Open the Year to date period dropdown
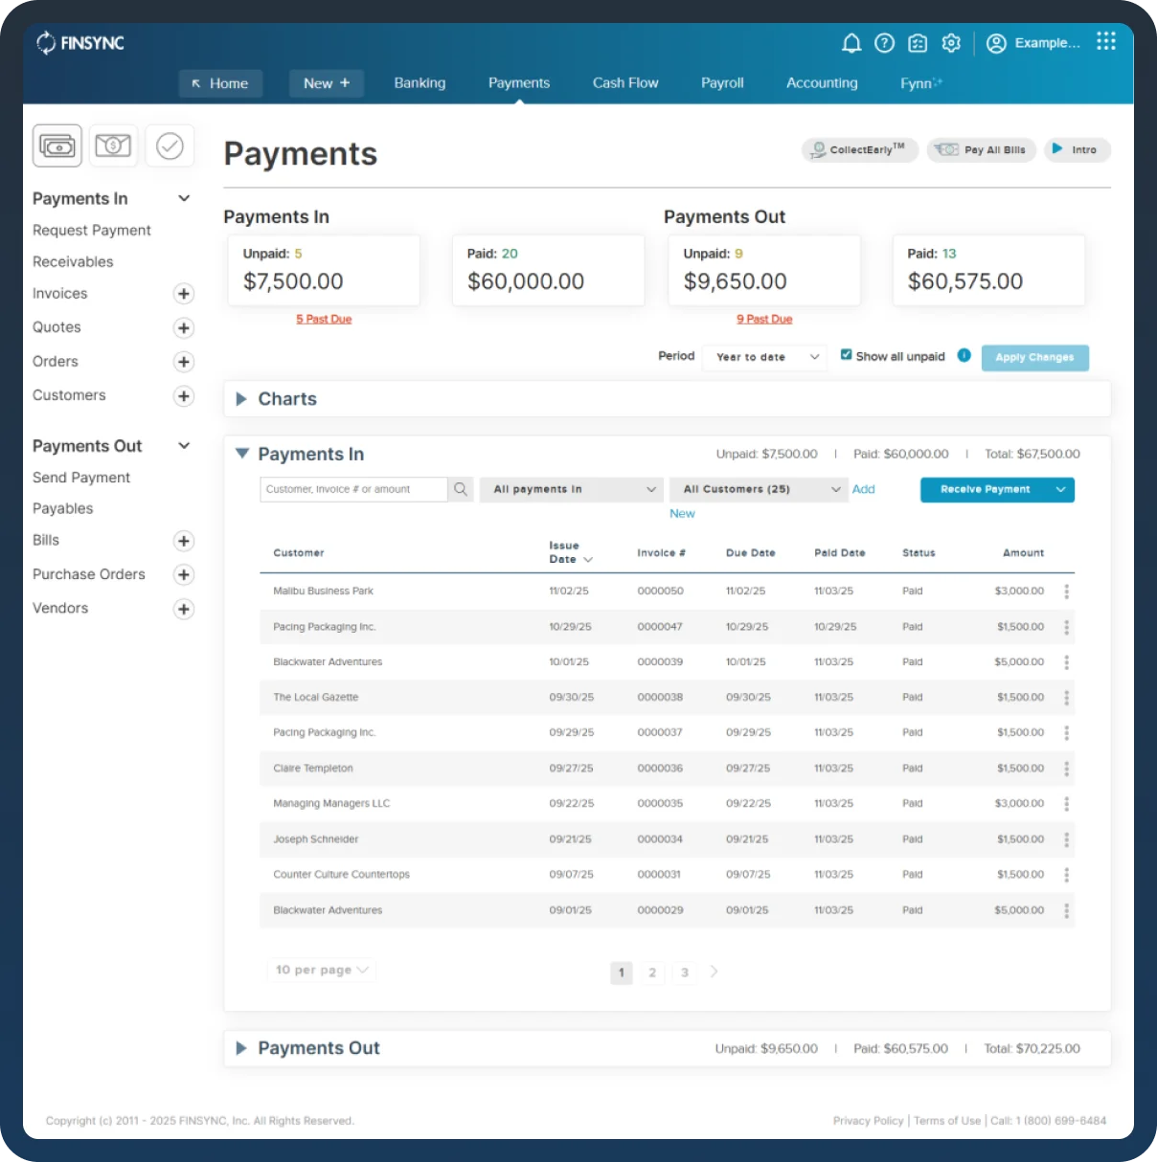The width and height of the screenshot is (1157, 1162). pos(763,357)
